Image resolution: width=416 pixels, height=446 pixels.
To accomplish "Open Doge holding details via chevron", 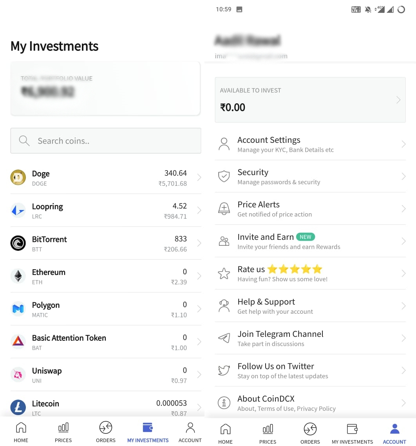I will pos(199,178).
